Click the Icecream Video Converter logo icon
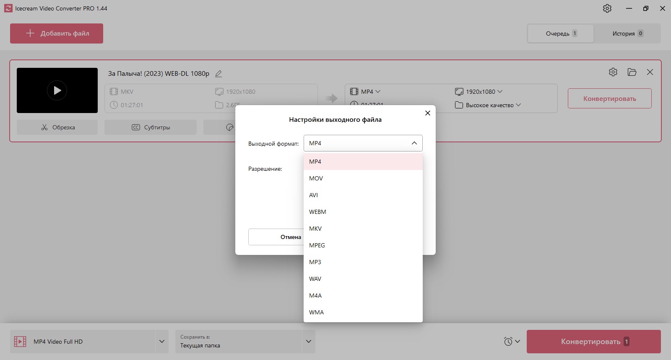 pos(8,8)
